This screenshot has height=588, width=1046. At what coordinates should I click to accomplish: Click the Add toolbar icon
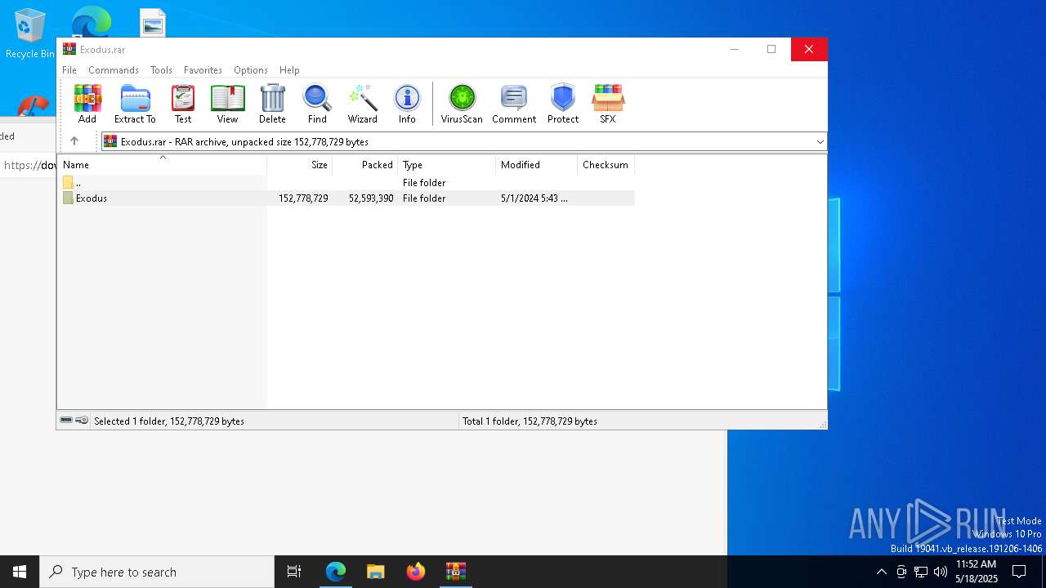(x=87, y=104)
